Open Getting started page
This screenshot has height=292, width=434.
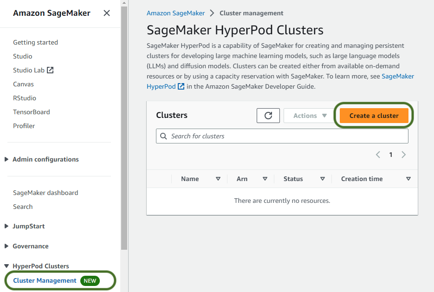[x=35, y=42]
